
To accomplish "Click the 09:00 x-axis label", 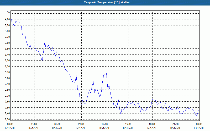I will (x=81, y=124).
